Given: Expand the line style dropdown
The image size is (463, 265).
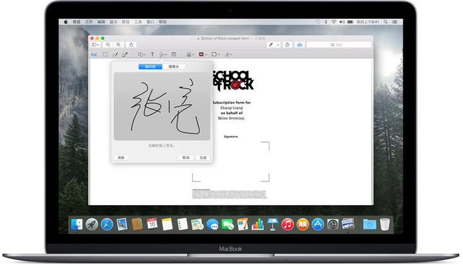Looking at the screenshot, I should coord(190,55).
